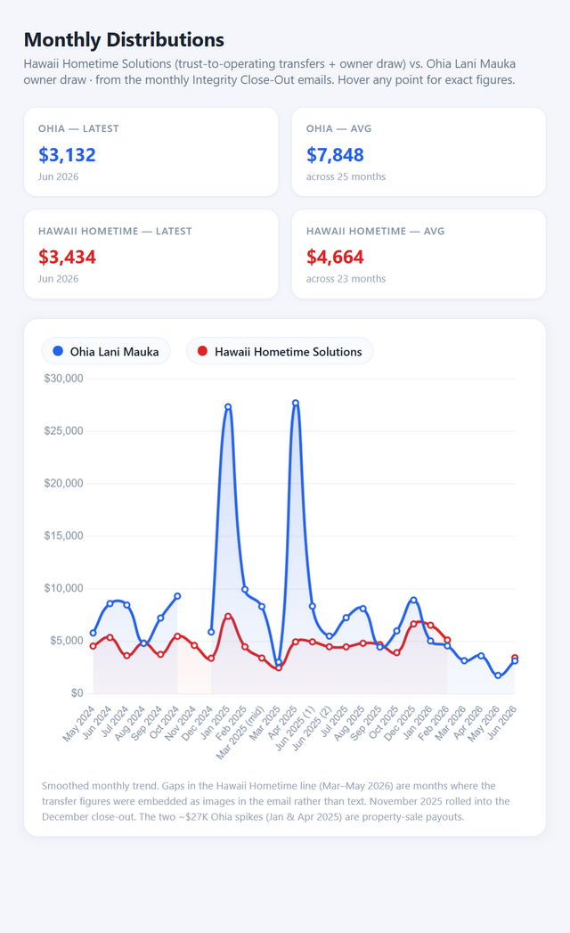Select the blue Ohia point for May 2024
Image resolution: width=570 pixels, height=933 pixels.
point(93,633)
